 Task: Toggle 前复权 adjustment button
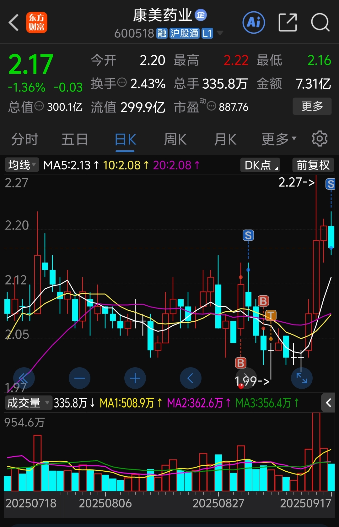pyautogui.click(x=313, y=165)
